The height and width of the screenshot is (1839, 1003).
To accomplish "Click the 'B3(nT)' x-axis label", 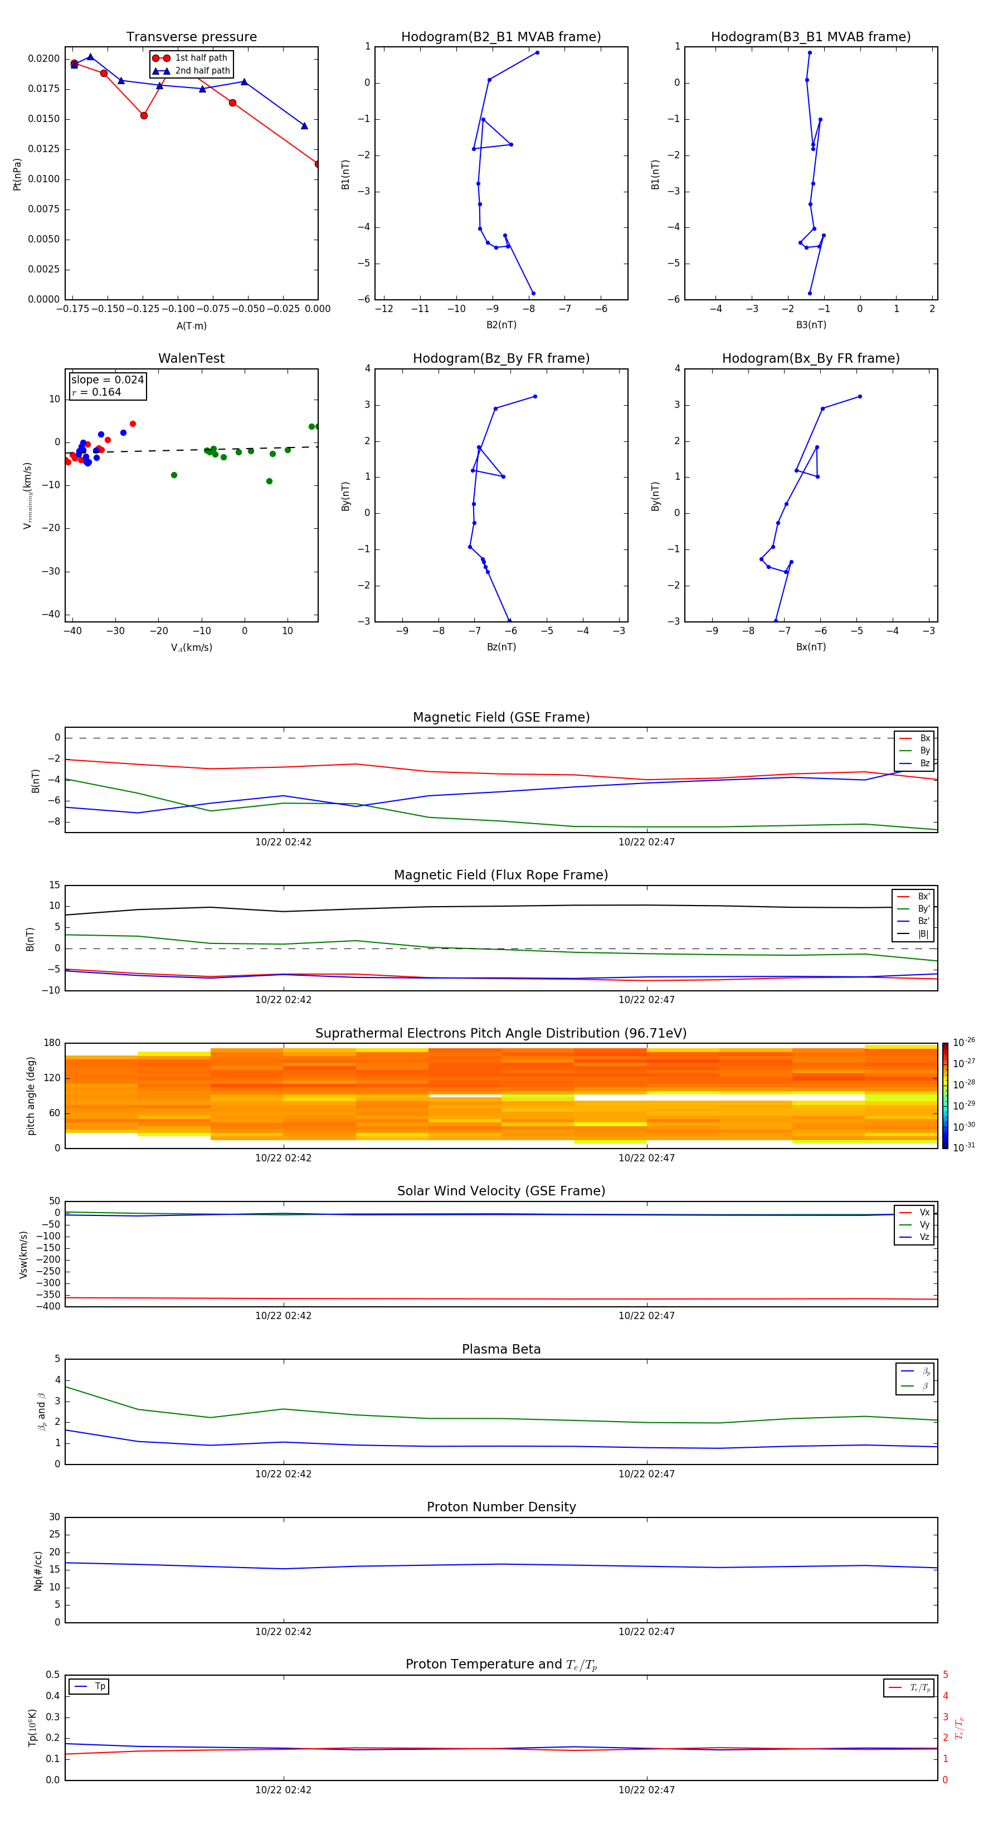I will coord(811,325).
